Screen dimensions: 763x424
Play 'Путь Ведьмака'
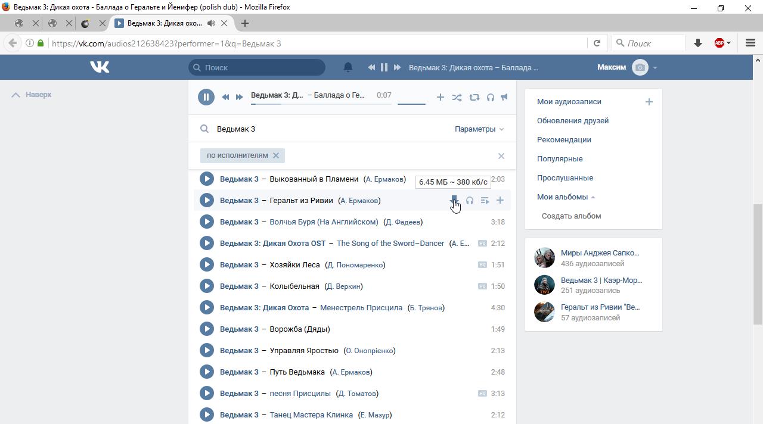[207, 372]
